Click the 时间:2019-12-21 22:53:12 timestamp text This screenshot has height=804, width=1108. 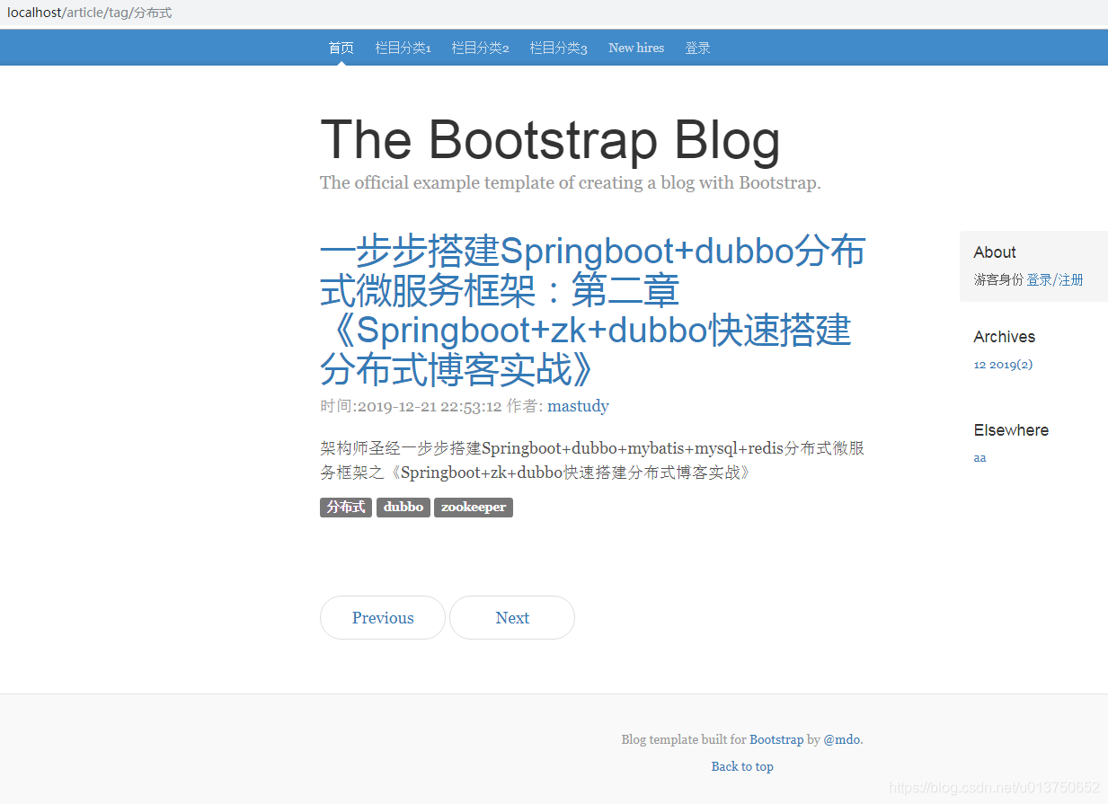(411, 406)
